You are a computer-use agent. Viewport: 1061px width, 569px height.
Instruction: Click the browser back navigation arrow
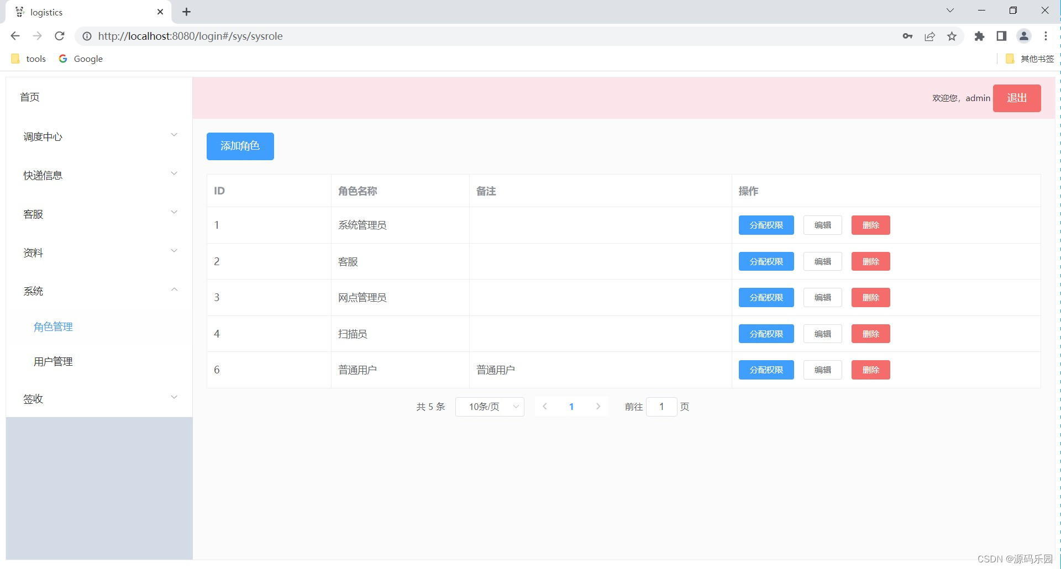(x=14, y=36)
